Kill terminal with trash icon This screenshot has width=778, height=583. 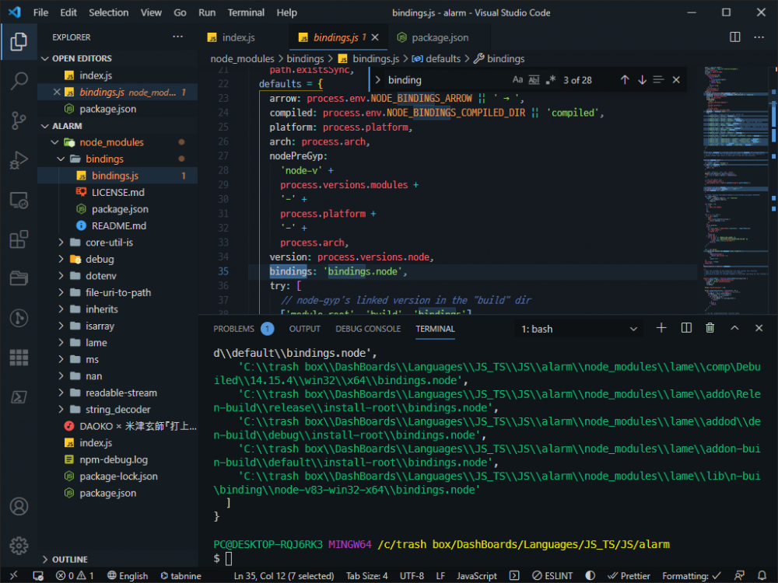[710, 328]
